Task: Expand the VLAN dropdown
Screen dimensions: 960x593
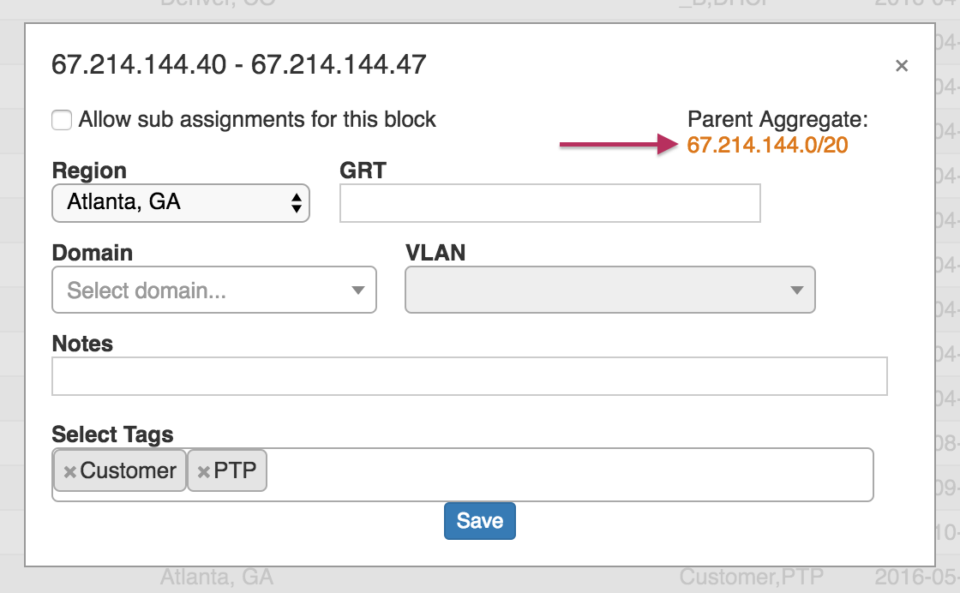Action: pyautogui.click(x=609, y=290)
